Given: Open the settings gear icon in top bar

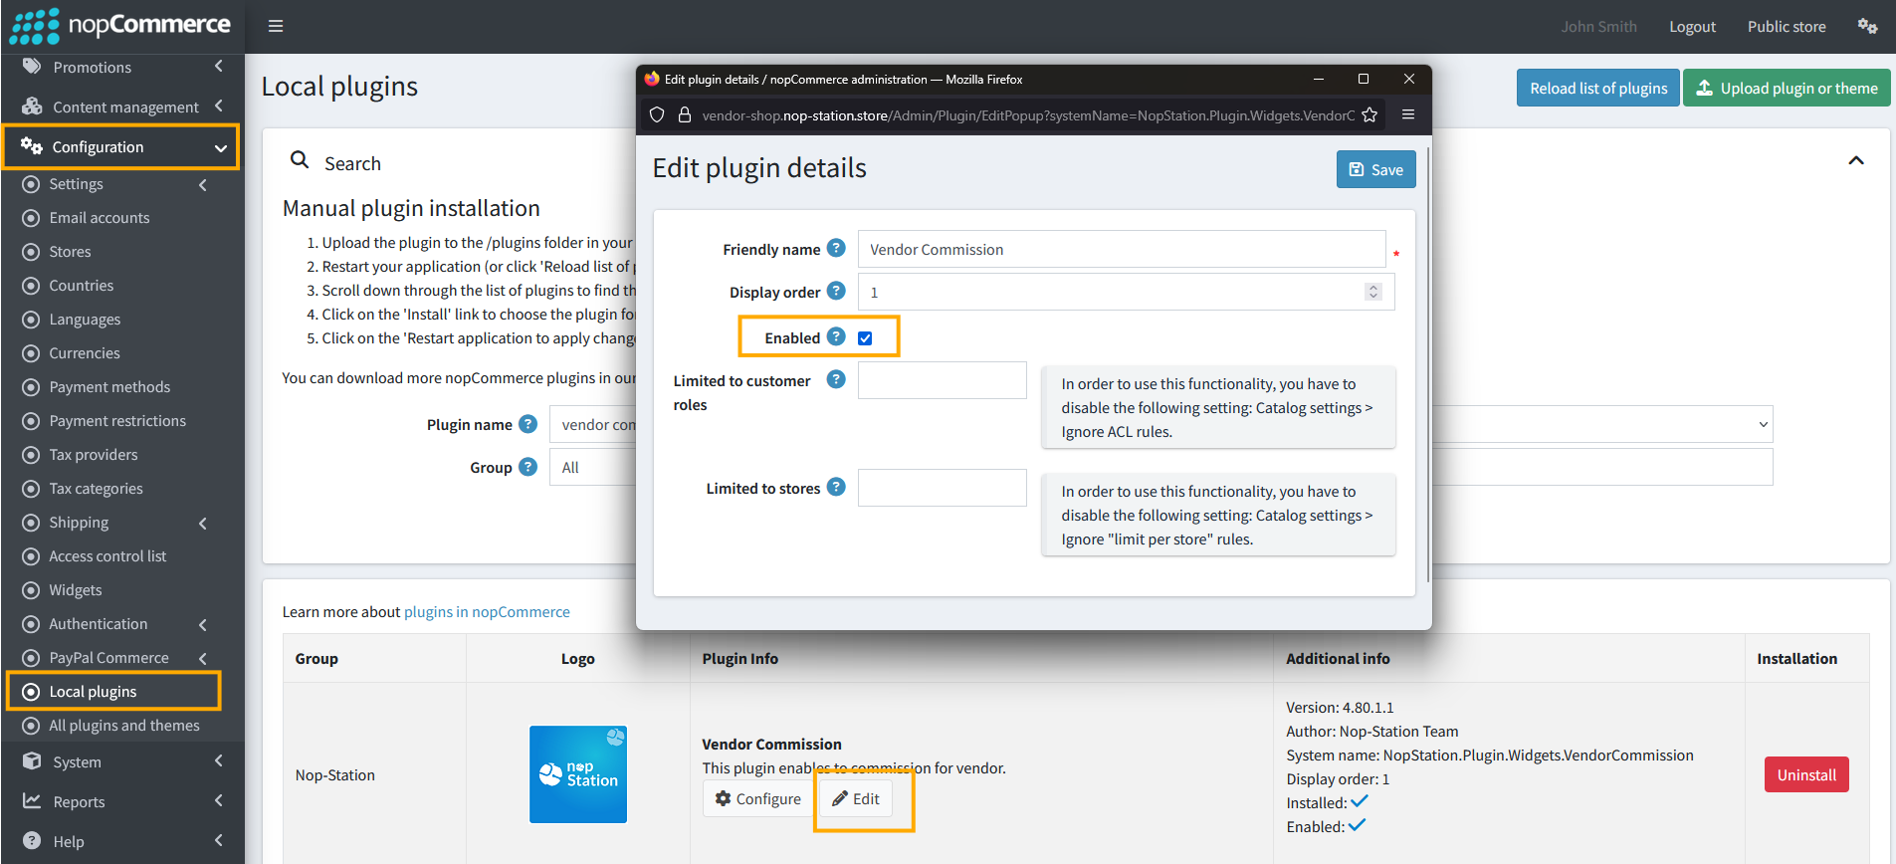Looking at the screenshot, I should coord(1867,26).
